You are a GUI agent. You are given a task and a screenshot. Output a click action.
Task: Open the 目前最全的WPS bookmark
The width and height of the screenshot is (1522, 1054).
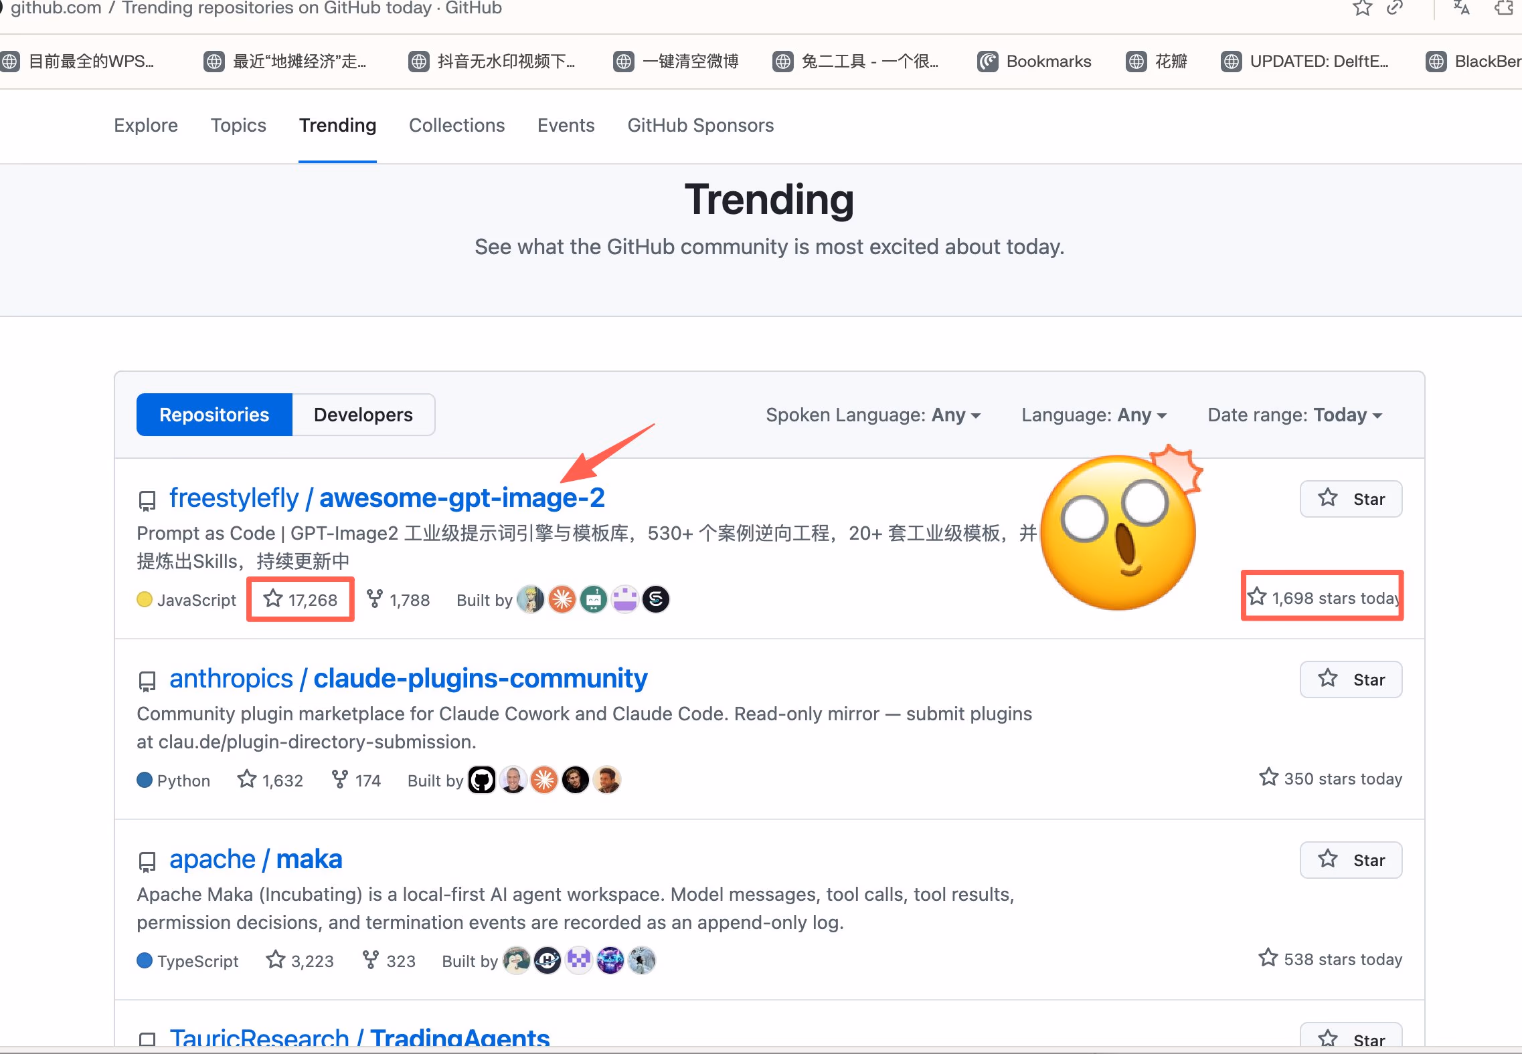(x=78, y=62)
